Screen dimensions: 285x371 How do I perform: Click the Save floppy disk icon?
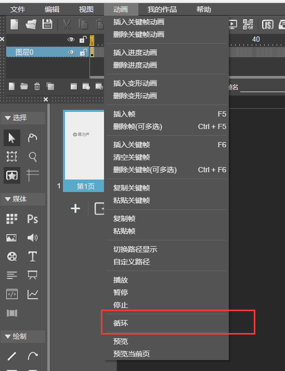[47, 24]
